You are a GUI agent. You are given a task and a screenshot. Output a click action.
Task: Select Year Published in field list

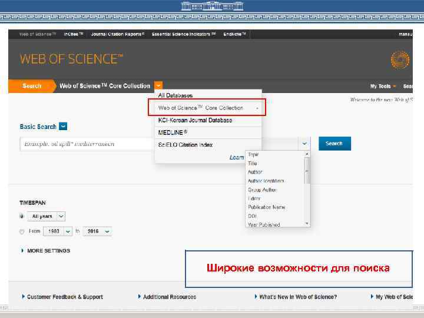(x=264, y=224)
